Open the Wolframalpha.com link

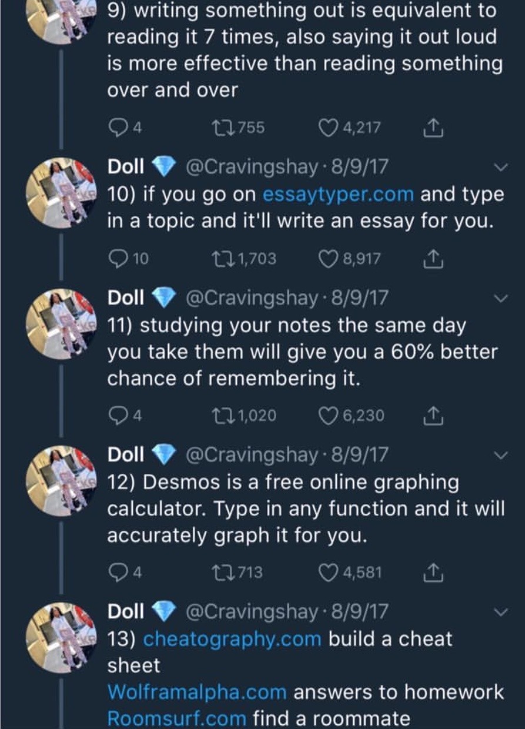tap(197, 692)
